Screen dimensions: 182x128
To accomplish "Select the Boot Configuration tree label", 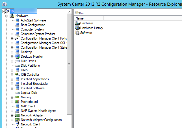I will 33,25.
